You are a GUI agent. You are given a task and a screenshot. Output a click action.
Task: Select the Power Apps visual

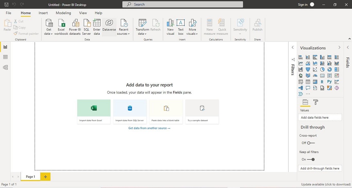[x=337, y=88]
